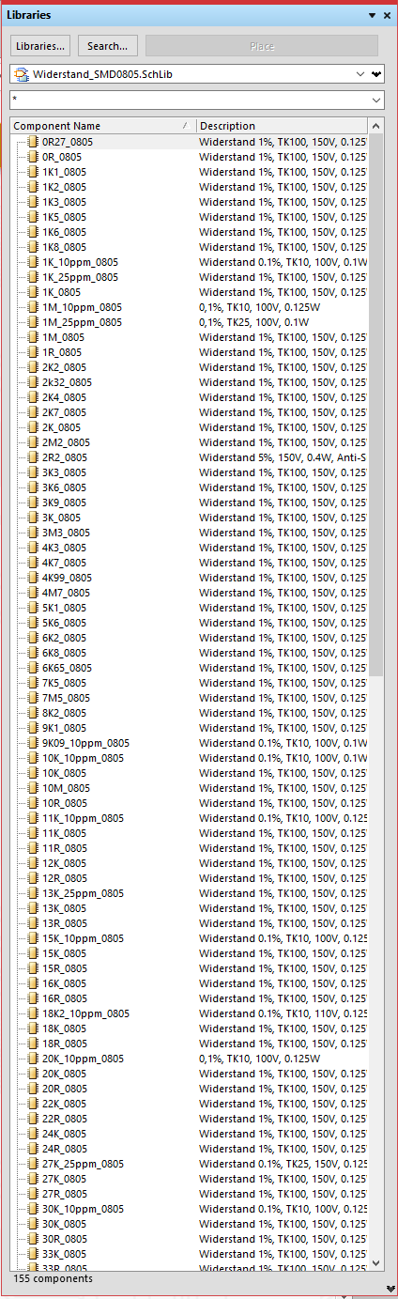Open the Search... dialog button
This screenshot has width=398, height=1299.
pyautogui.click(x=108, y=46)
